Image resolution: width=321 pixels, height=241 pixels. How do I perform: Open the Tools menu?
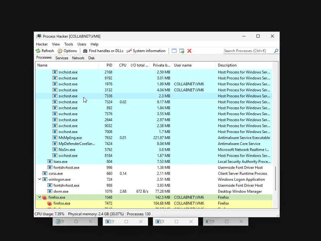(69, 44)
